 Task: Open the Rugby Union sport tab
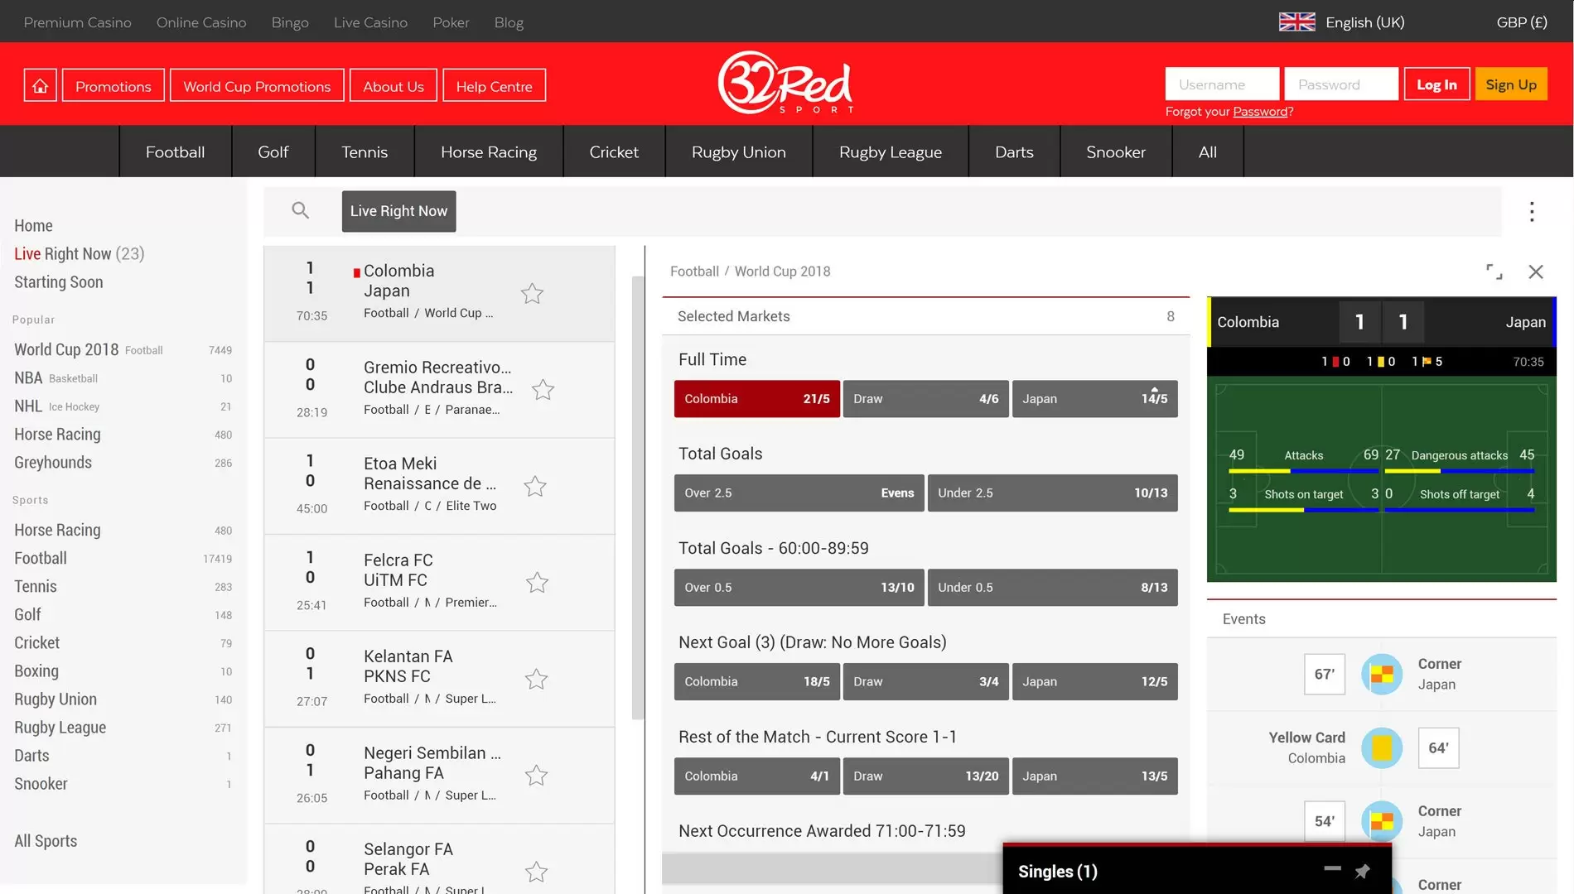click(x=739, y=151)
